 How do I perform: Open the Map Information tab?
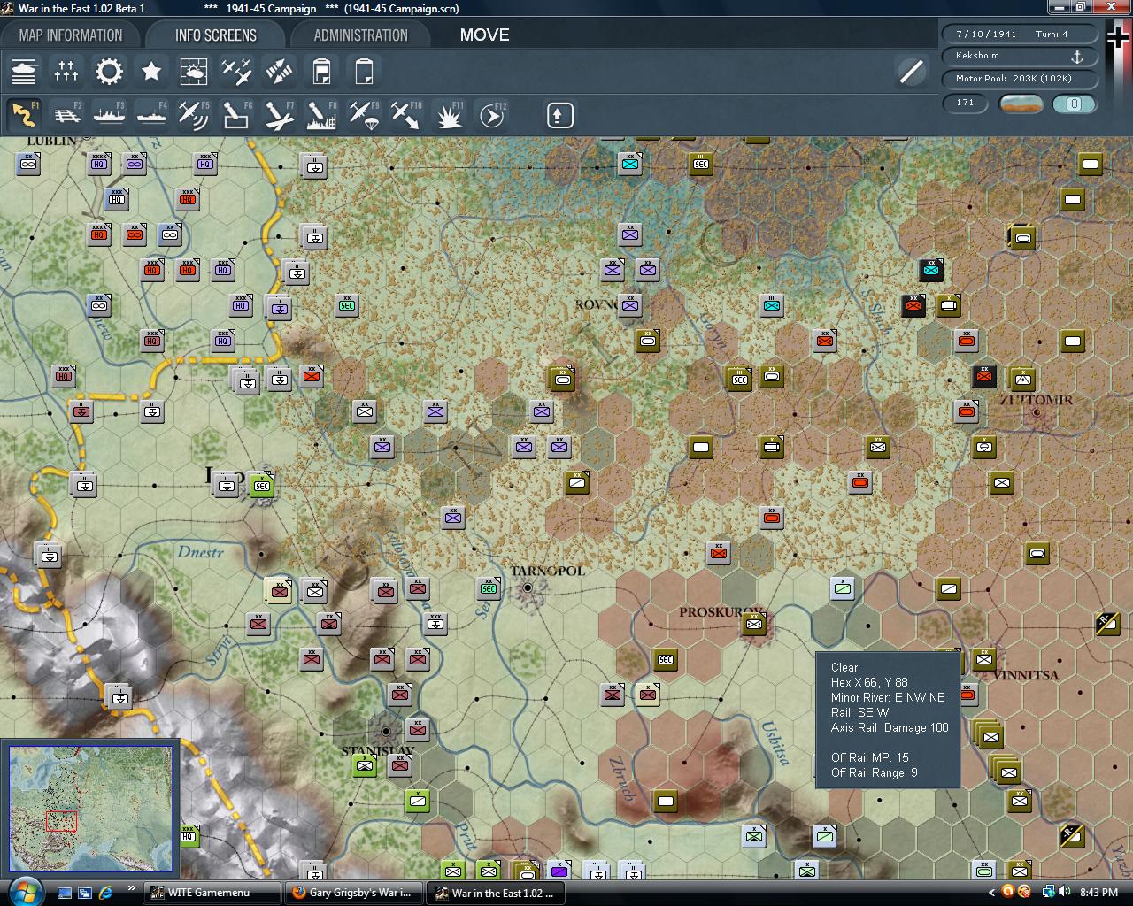coord(71,35)
